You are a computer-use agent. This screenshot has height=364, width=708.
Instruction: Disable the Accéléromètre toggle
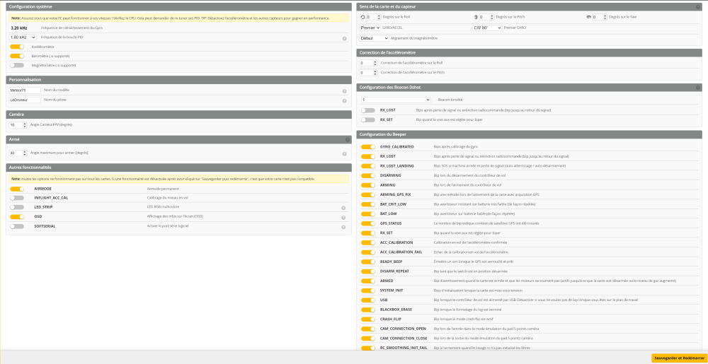(x=17, y=47)
